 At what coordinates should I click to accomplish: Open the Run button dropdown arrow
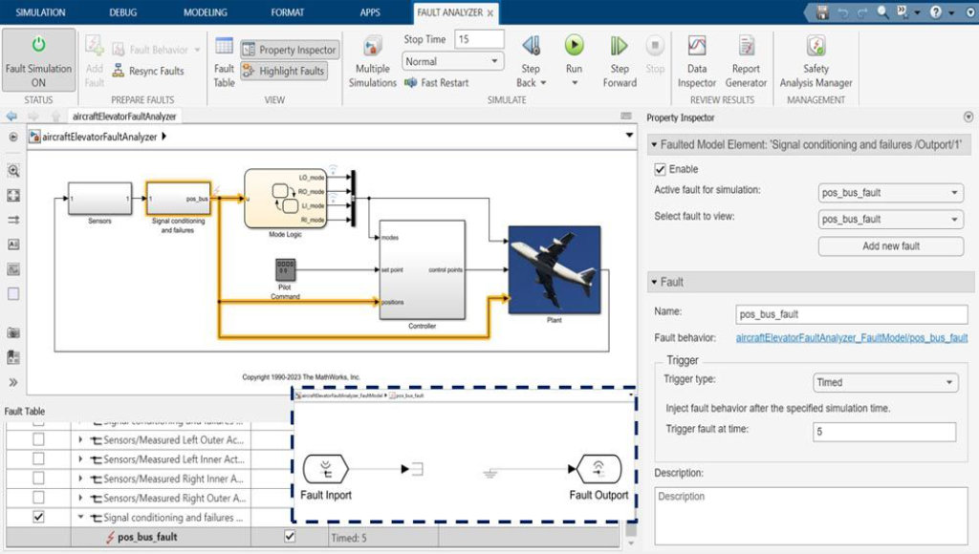pyautogui.click(x=575, y=82)
